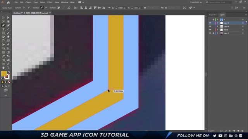Apply None using the red-slash mode button
The height and width of the screenshot is (139, 248).
pyautogui.click(x=9, y=82)
